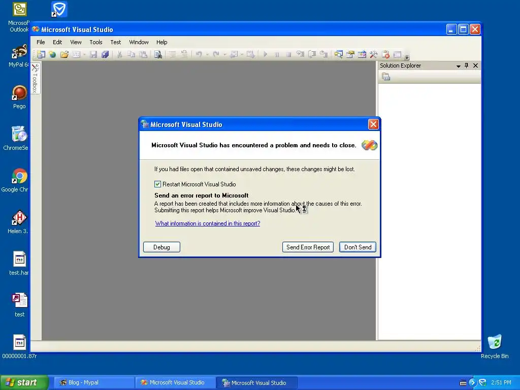Click the Find in Files icon
The height and width of the screenshot is (390, 520).
[158, 54]
